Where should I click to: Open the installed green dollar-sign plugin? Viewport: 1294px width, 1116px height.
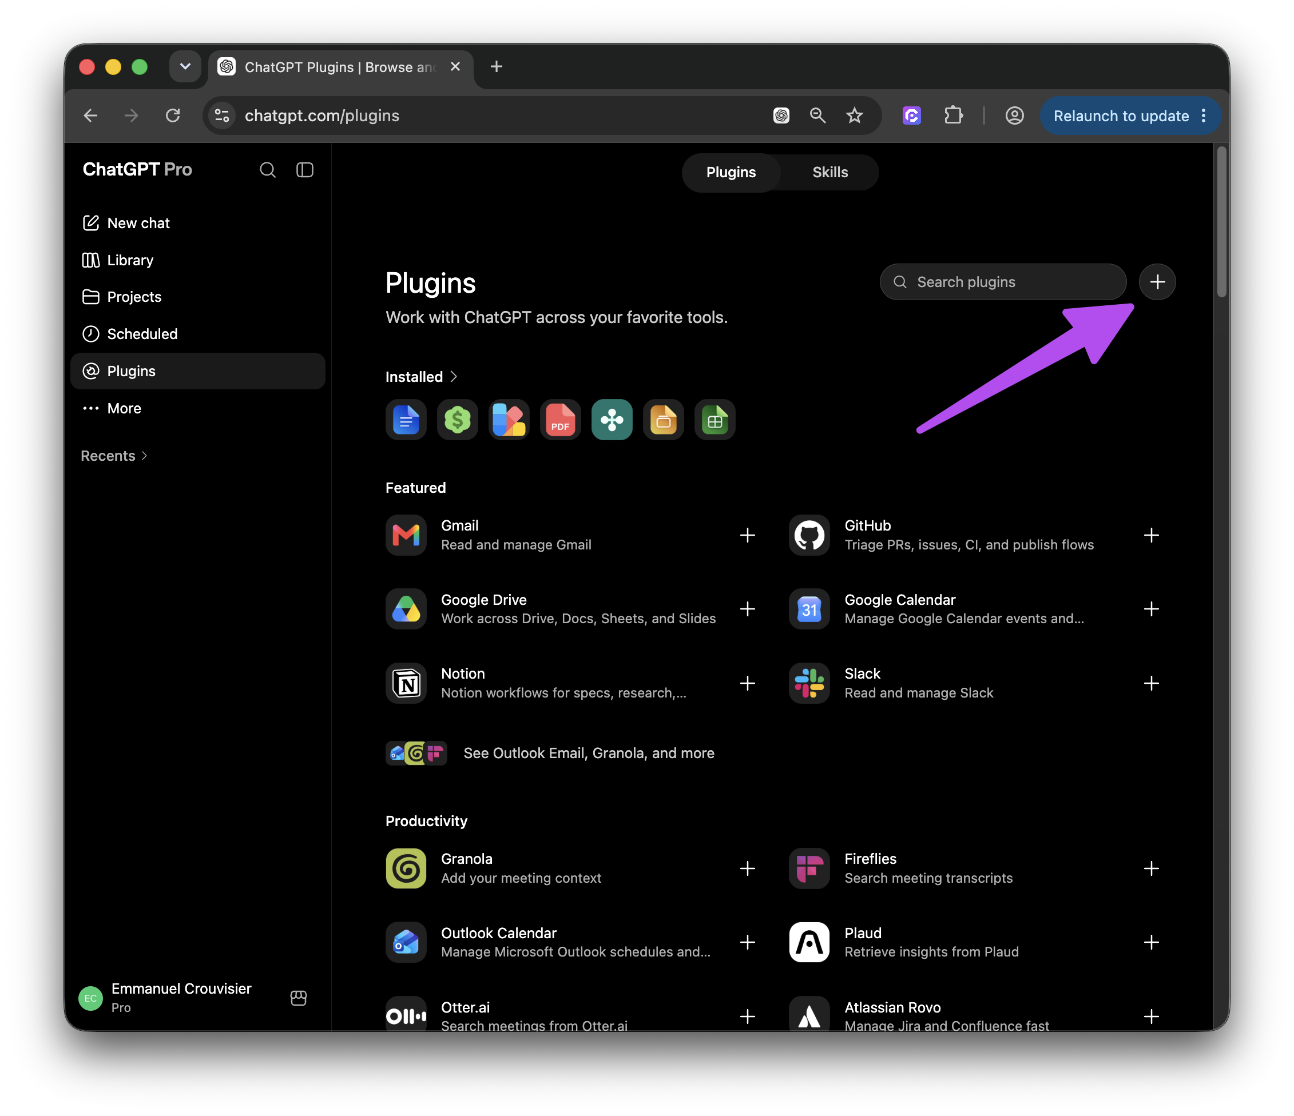[457, 420]
